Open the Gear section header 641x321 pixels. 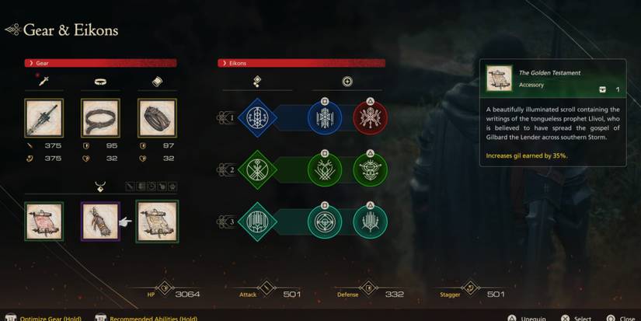click(100, 63)
